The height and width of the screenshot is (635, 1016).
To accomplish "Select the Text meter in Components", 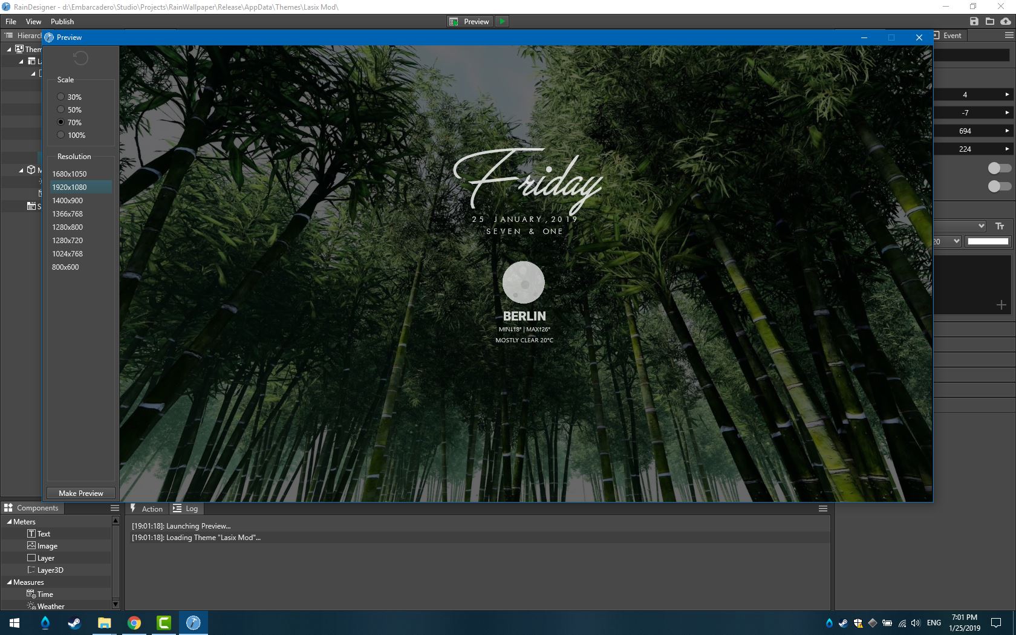I will [x=42, y=533].
